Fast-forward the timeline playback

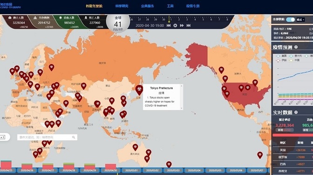pyautogui.click(x=182, y=26)
